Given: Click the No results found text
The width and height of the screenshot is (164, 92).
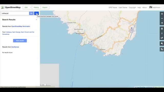Looking at the screenshot, I should [x=7, y=53].
